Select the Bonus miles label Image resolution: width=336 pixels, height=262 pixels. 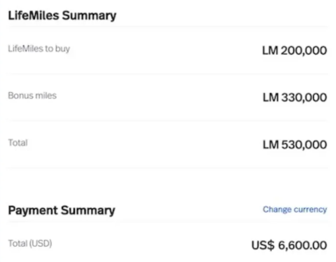[32, 95]
